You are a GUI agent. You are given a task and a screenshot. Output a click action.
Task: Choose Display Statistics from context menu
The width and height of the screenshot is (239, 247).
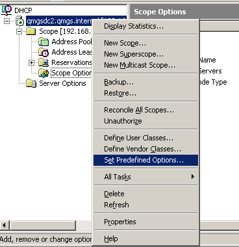click(146, 26)
